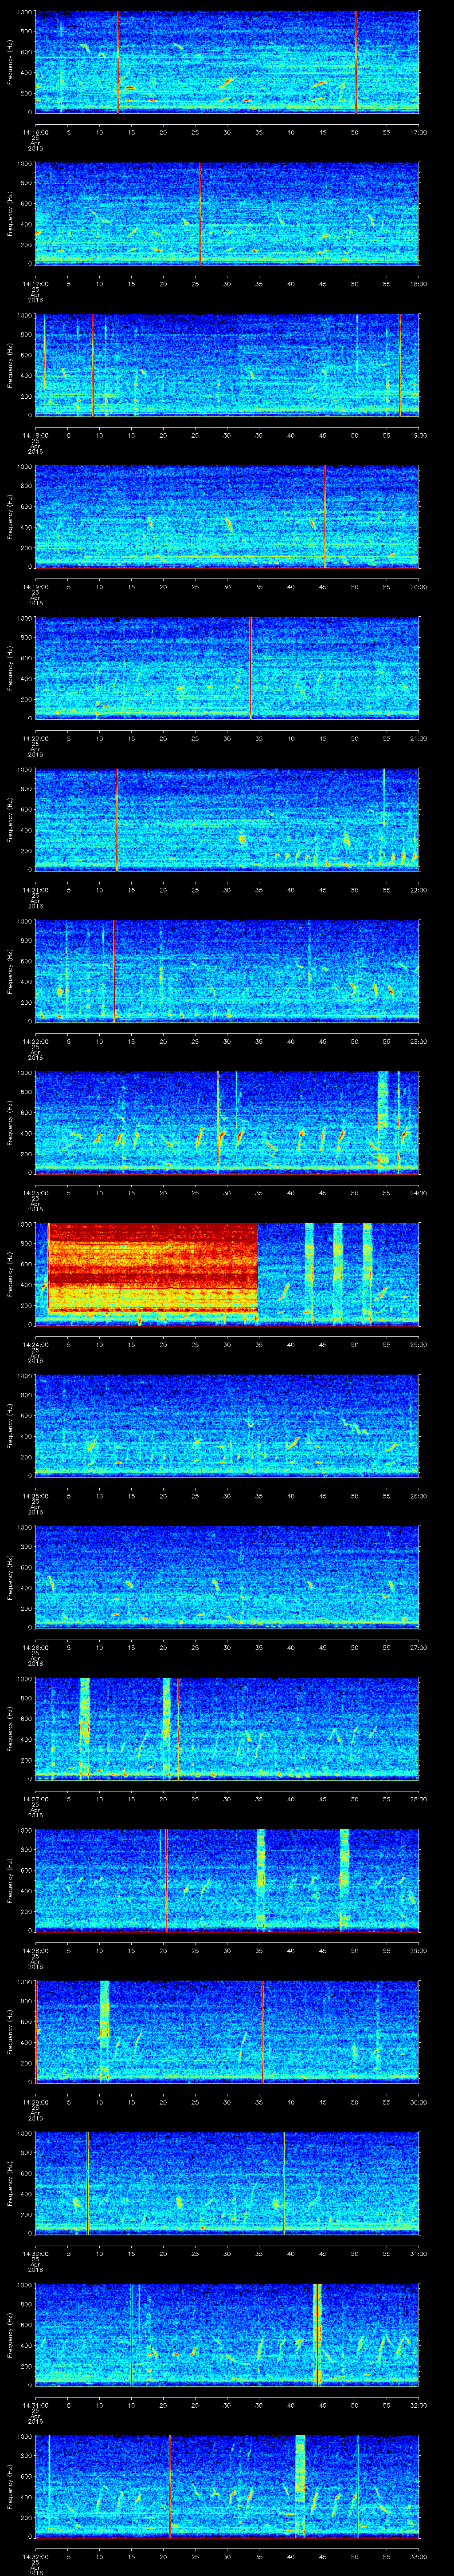Click the red line near 21 s in 14:32:00 spectrogram
This screenshot has height=2576, width=454.
tap(170, 2486)
